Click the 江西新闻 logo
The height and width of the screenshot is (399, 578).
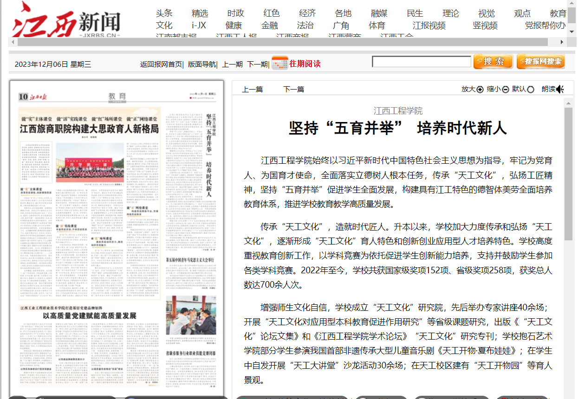[x=66, y=21]
